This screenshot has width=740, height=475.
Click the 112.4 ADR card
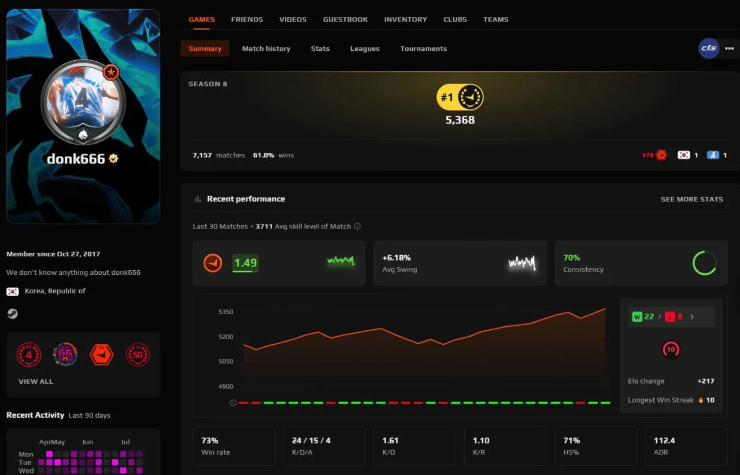point(686,446)
